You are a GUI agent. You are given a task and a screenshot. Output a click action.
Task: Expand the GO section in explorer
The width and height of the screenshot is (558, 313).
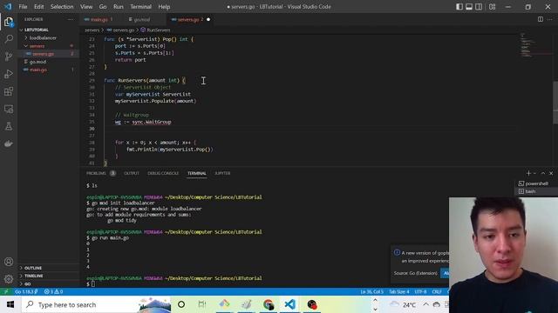tap(27, 284)
